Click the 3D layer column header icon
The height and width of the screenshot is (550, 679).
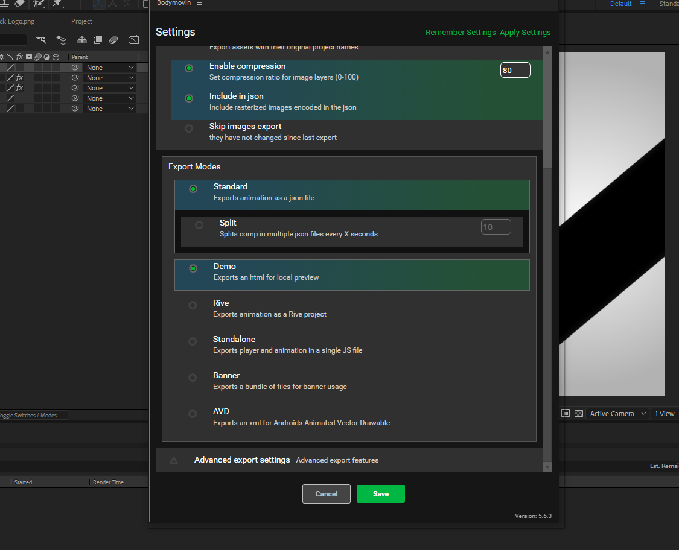click(x=56, y=57)
